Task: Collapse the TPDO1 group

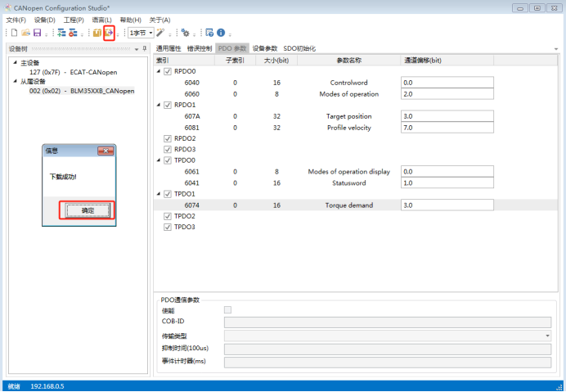Action: [159, 194]
